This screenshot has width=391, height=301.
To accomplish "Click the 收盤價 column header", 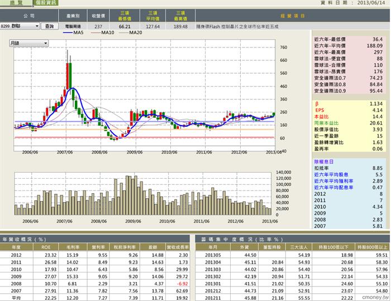I will tap(98, 16).
